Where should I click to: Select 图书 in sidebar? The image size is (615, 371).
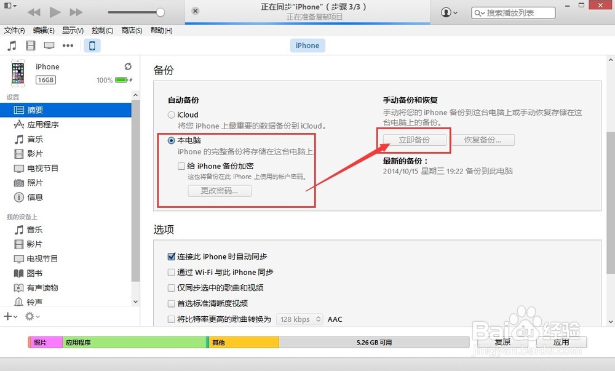[x=66, y=273]
